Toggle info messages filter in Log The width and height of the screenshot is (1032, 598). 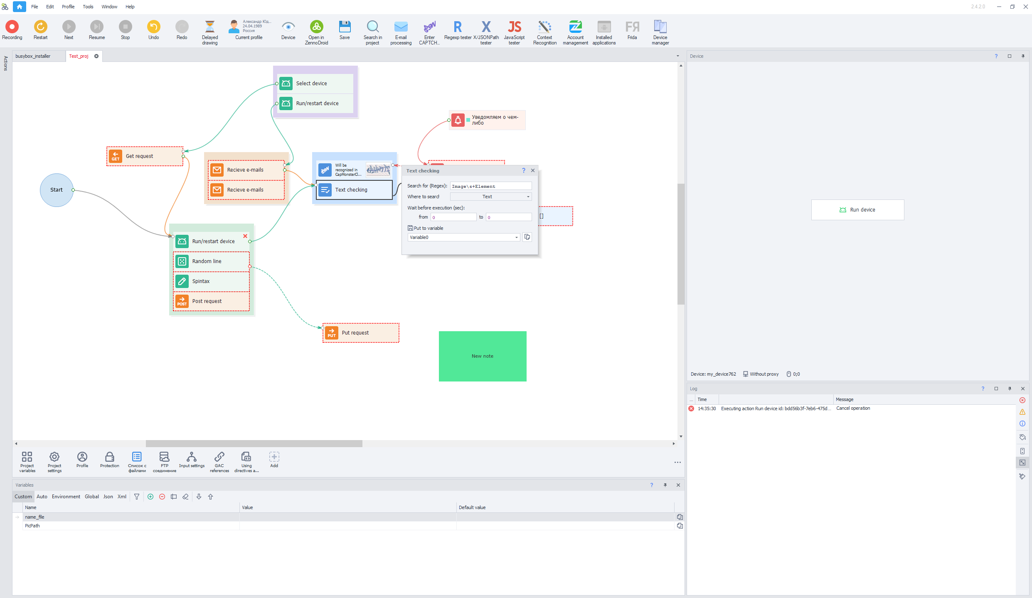[x=1022, y=423]
